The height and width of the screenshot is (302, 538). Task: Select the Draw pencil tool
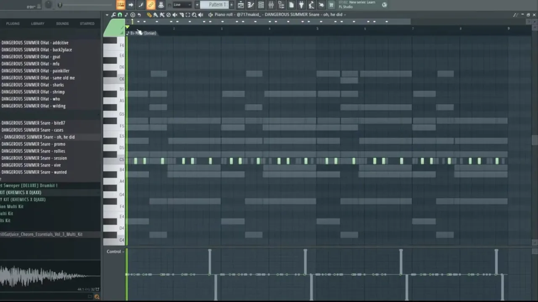click(x=149, y=15)
